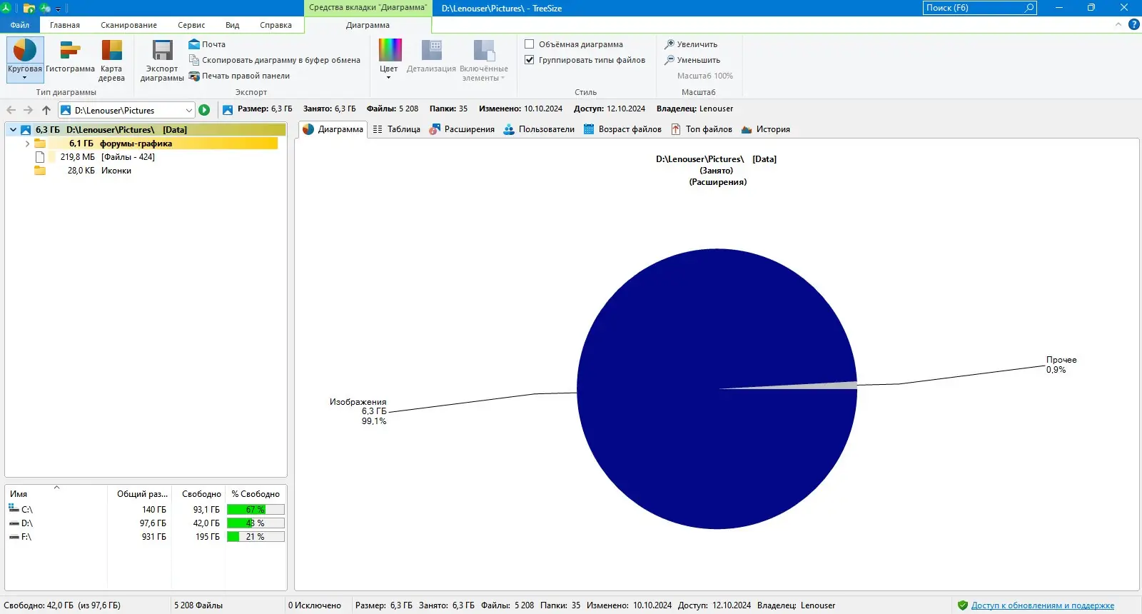This screenshot has height=614, width=1142.
Task: Open the help question mark icon
Action: click(1133, 24)
